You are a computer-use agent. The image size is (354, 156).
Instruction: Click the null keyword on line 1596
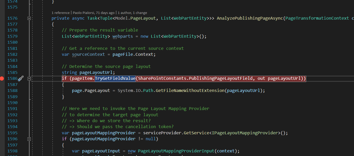pos(151,139)
